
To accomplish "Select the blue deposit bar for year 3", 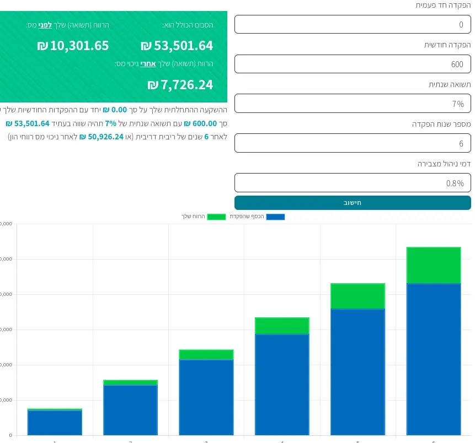I will tap(206, 397).
